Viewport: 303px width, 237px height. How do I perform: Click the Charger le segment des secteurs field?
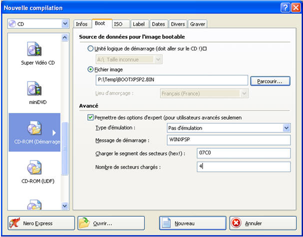tap(244, 153)
